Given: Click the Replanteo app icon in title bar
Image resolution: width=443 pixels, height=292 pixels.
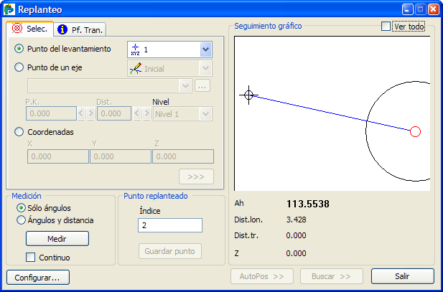Looking at the screenshot, I should 9,10.
